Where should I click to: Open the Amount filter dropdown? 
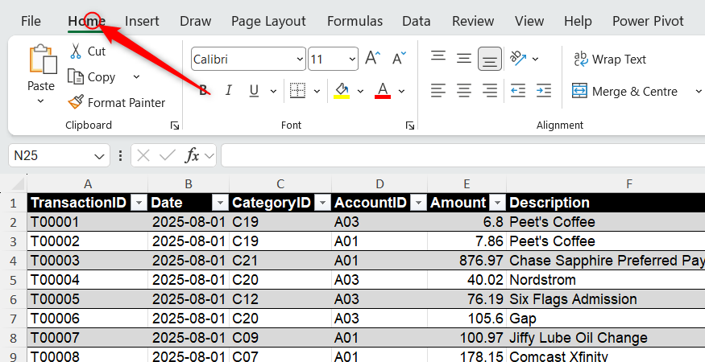497,203
